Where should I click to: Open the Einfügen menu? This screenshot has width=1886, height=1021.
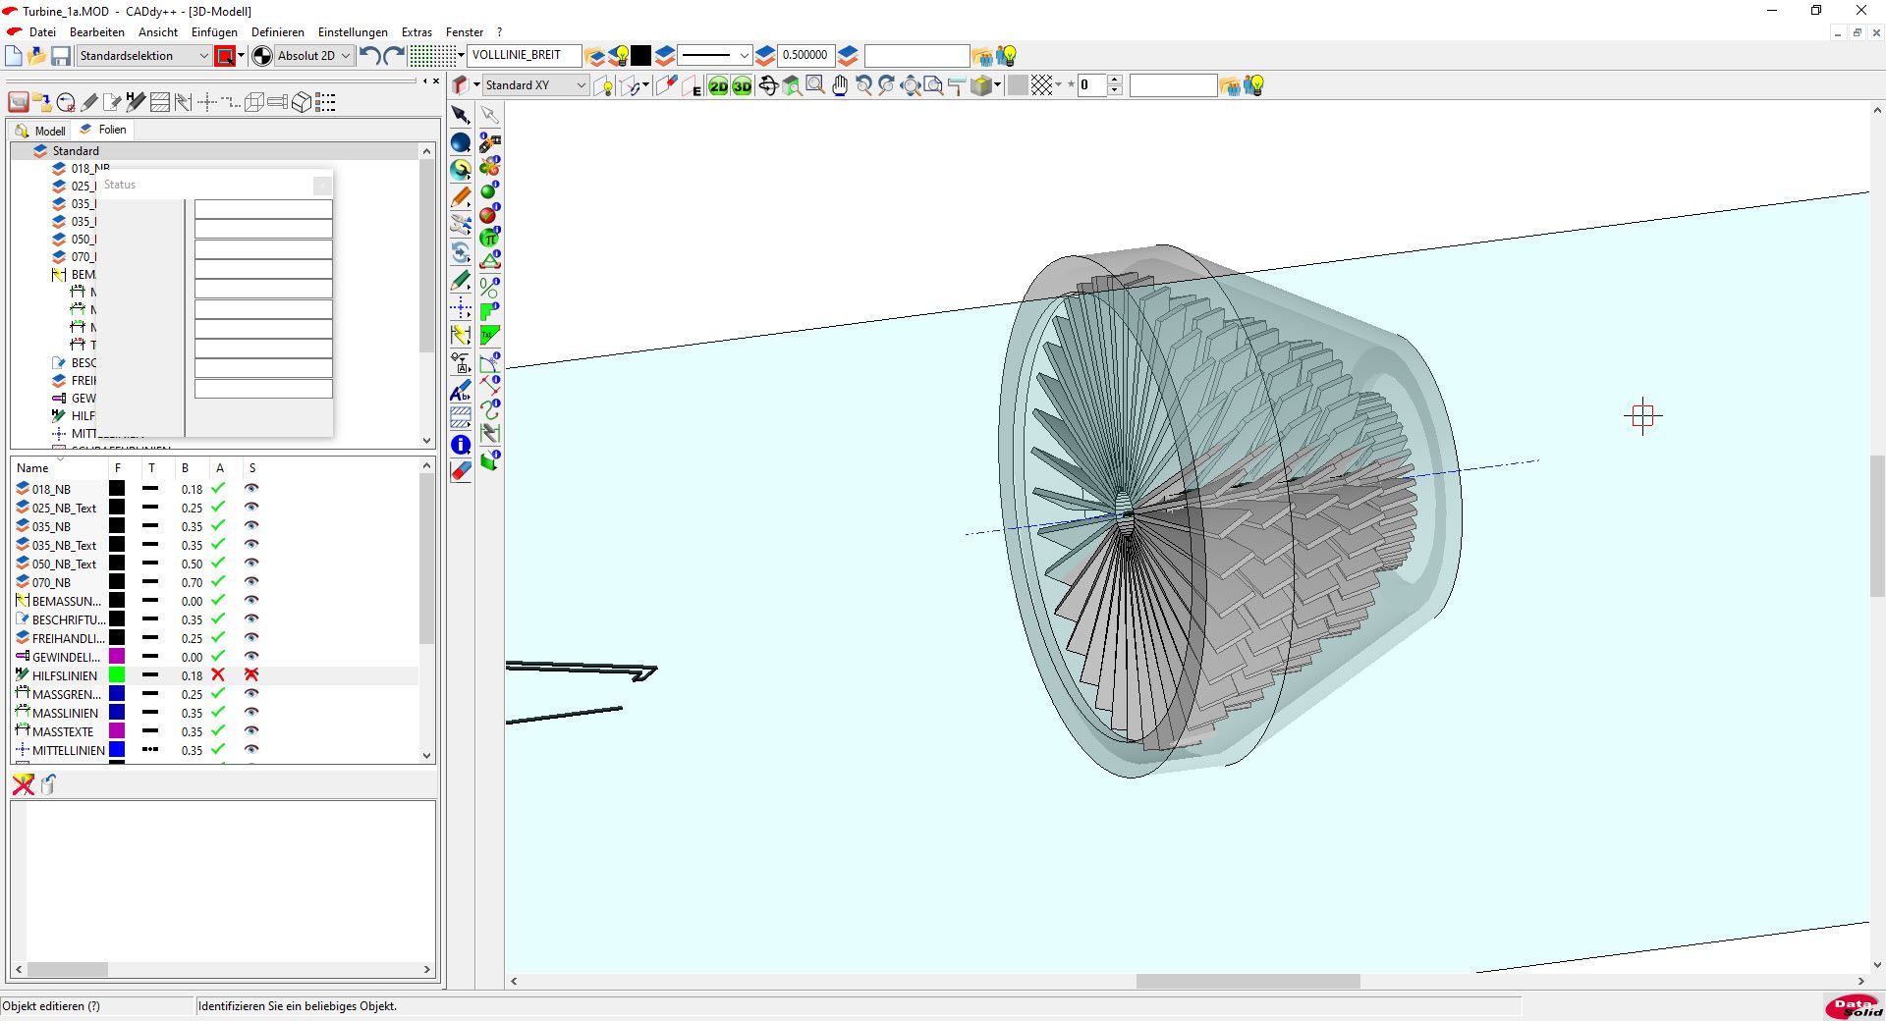(x=214, y=32)
